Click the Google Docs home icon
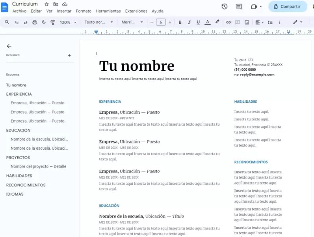Screen dimensions: 314x237 click(x=4, y=8)
